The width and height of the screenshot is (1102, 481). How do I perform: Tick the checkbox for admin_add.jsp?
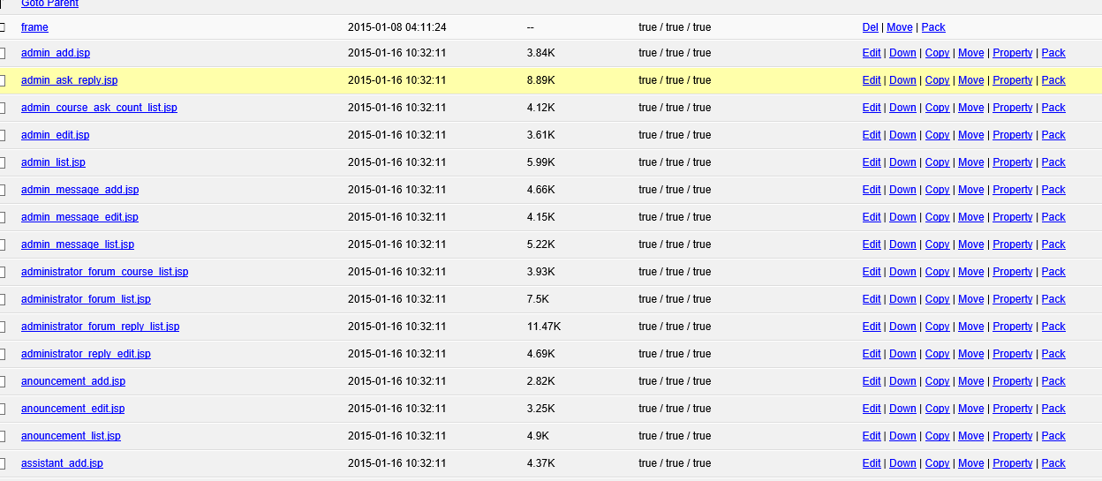pos(2,53)
